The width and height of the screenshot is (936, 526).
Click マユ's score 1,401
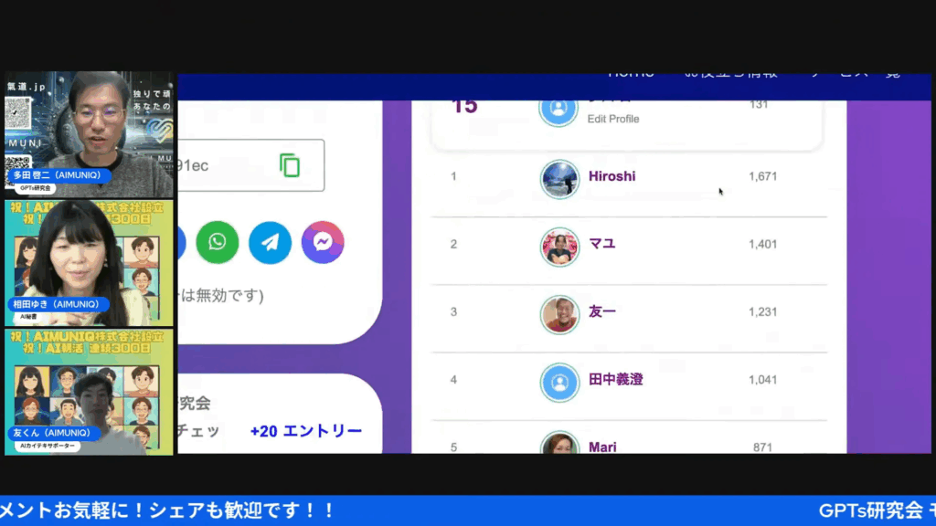coord(763,244)
